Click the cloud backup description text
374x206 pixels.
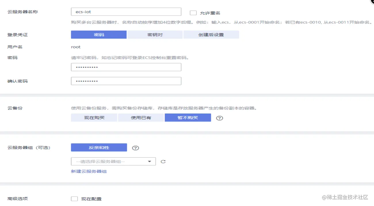tap(164, 108)
